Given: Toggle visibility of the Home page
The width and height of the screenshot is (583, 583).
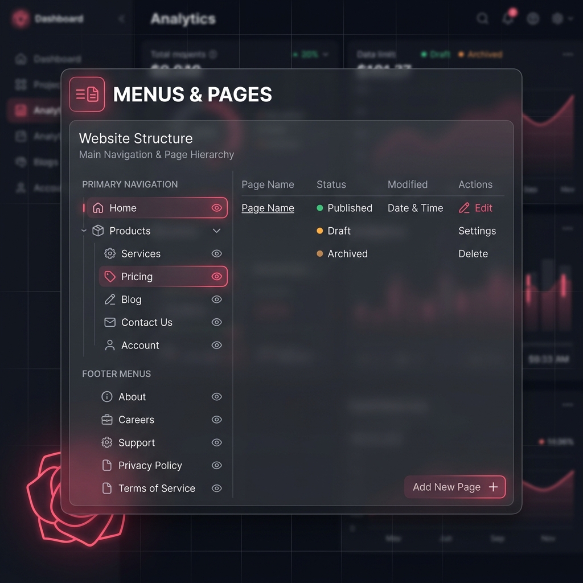Looking at the screenshot, I should [217, 208].
